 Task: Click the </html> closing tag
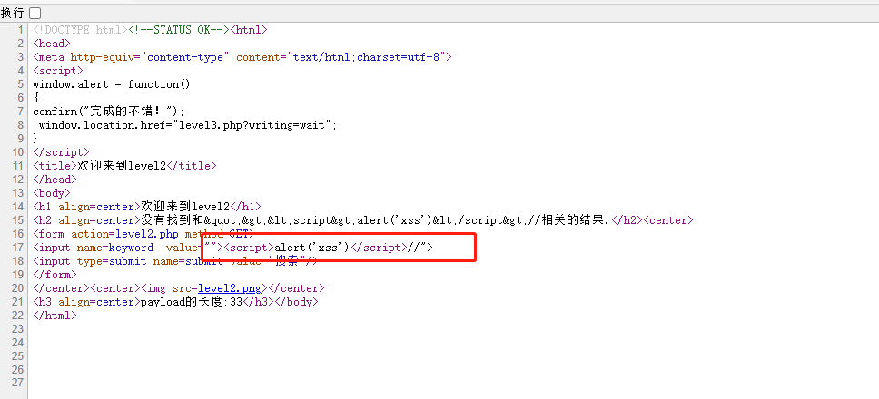point(54,316)
